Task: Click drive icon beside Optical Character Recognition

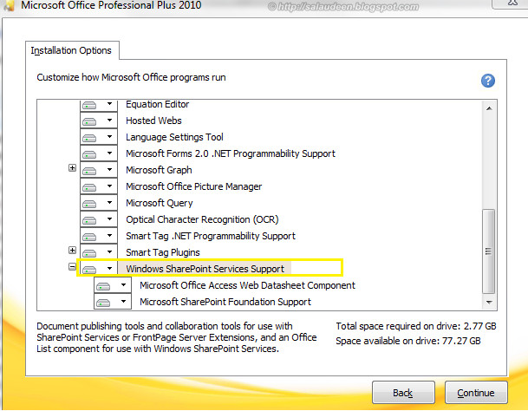Action: [89, 220]
